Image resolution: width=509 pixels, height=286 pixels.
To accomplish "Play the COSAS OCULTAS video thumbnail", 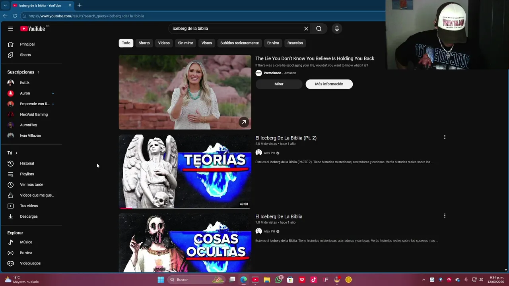I will coord(185,243).
